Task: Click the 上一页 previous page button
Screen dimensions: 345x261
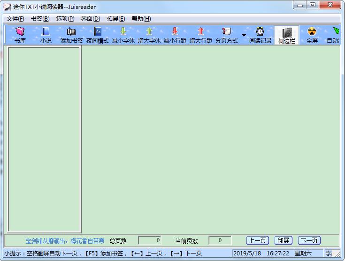Action: pos(258,240)
